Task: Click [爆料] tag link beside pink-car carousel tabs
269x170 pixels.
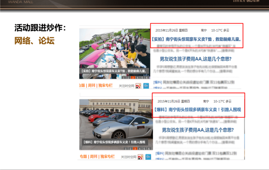Action: (x=158, y=82)
